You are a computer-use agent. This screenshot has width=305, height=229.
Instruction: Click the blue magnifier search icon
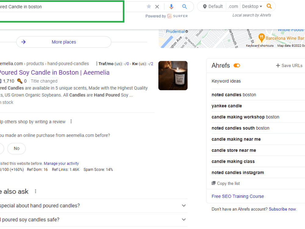[x=185, y=7]
